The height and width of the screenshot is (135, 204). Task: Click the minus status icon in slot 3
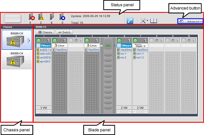pos(76,41)
